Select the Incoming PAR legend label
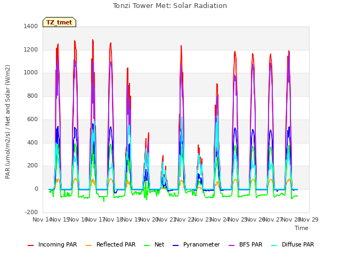 point(58,244)
